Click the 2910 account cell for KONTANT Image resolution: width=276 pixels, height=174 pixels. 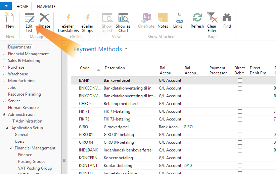[188, 166]
